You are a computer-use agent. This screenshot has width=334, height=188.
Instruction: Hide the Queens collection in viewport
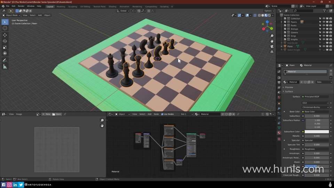324,32
